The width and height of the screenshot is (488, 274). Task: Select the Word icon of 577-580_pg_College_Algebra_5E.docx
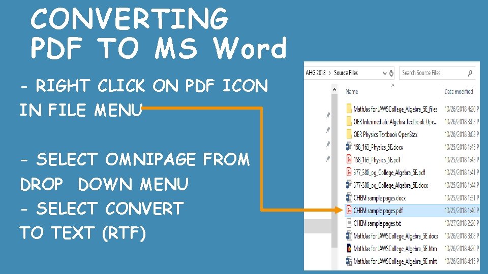[349, 185]
